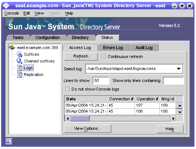Enable Continuous refresh checkbox
Viewport: 196px width, 149px height.
pos(104,57)
